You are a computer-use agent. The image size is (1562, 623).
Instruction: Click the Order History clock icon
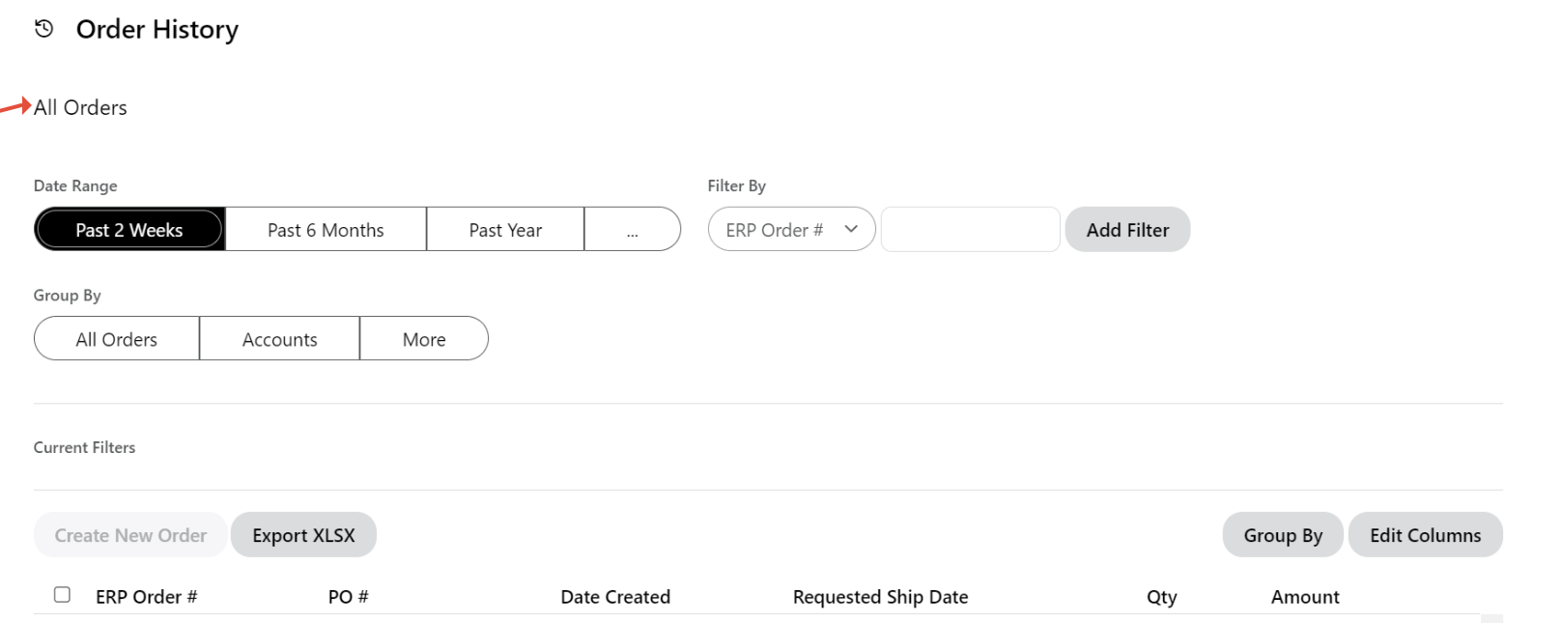click(43, 29)
